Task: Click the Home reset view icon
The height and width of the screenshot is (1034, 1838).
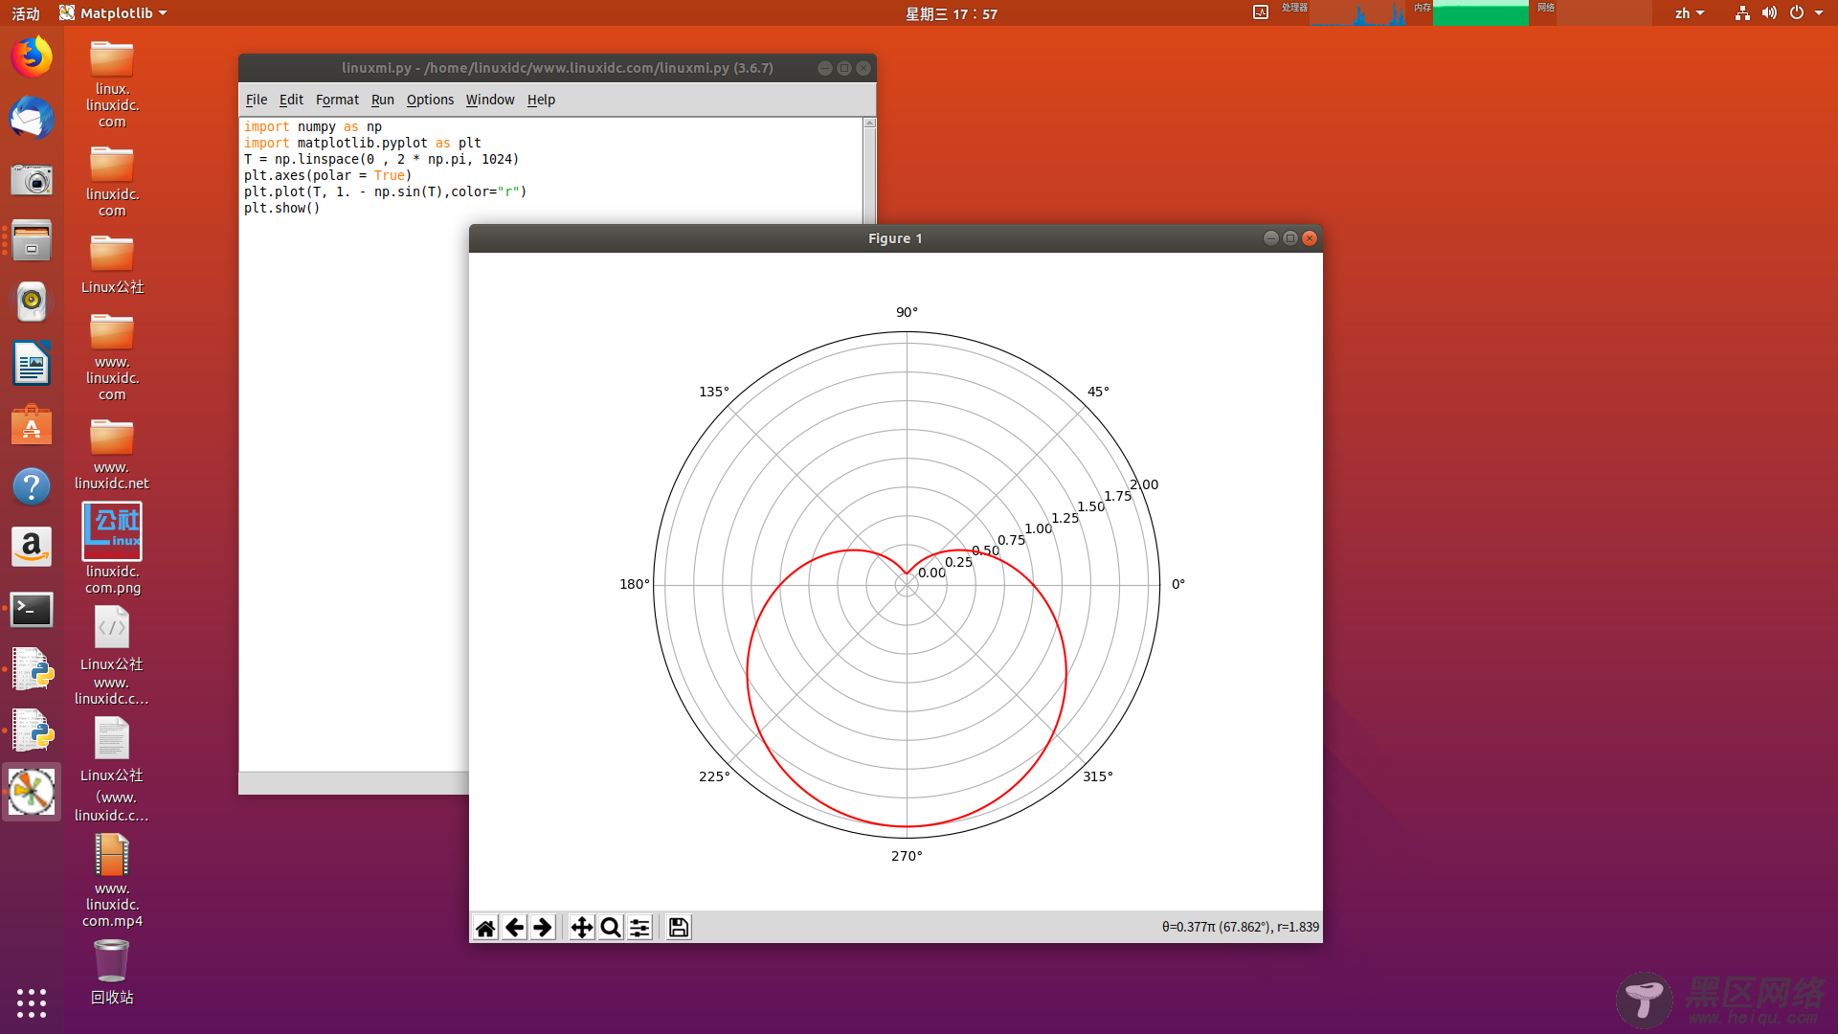Action: (485, 928)
